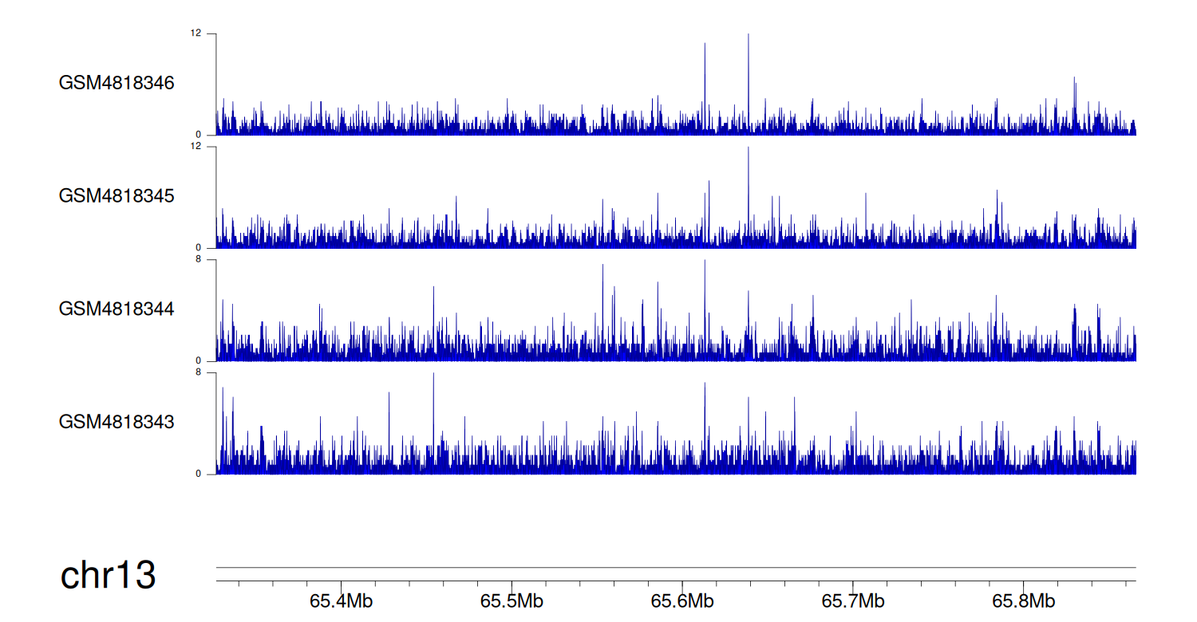Click y-axis maximum 12 on GSM4818346 track
Image resolution: width=1197 pixels, height=622 pixels.
pos(196,33)
